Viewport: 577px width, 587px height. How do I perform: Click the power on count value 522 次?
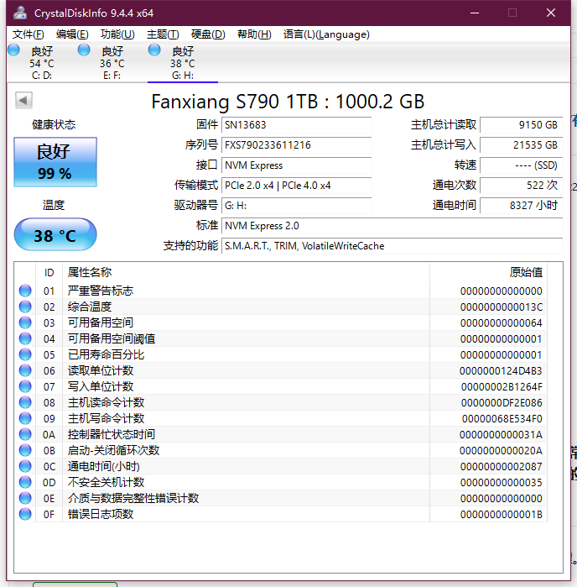(522, 186)
